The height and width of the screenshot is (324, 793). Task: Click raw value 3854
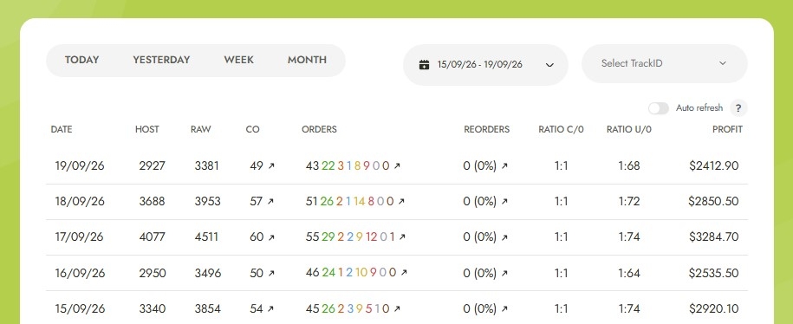(208, 308)
